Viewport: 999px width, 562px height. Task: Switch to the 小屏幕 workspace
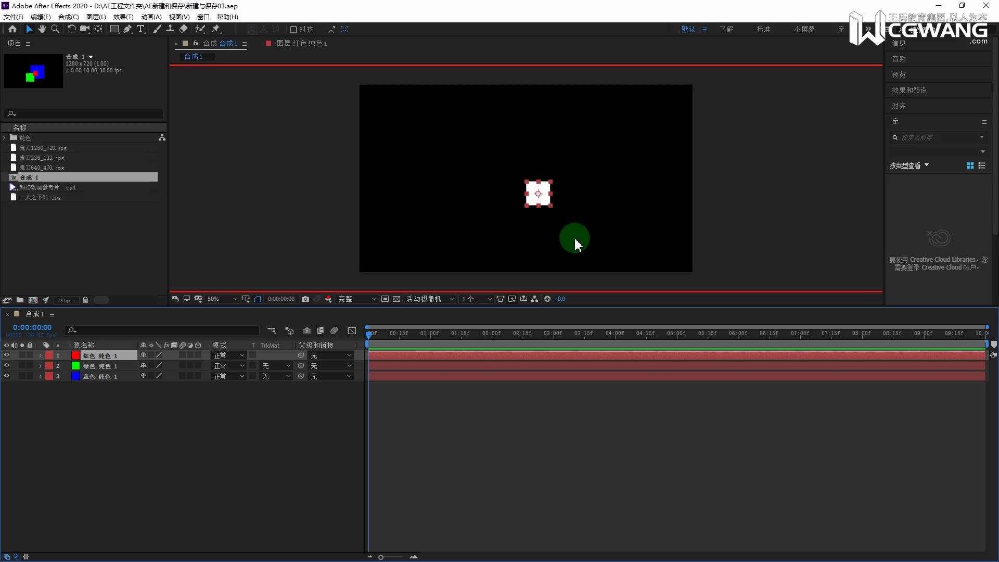click(804, 29)
